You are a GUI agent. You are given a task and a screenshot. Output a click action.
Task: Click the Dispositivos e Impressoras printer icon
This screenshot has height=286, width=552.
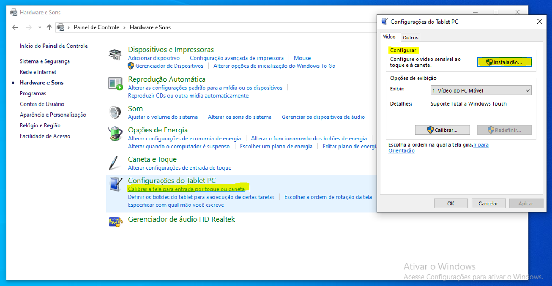click(x=115, y=54)
